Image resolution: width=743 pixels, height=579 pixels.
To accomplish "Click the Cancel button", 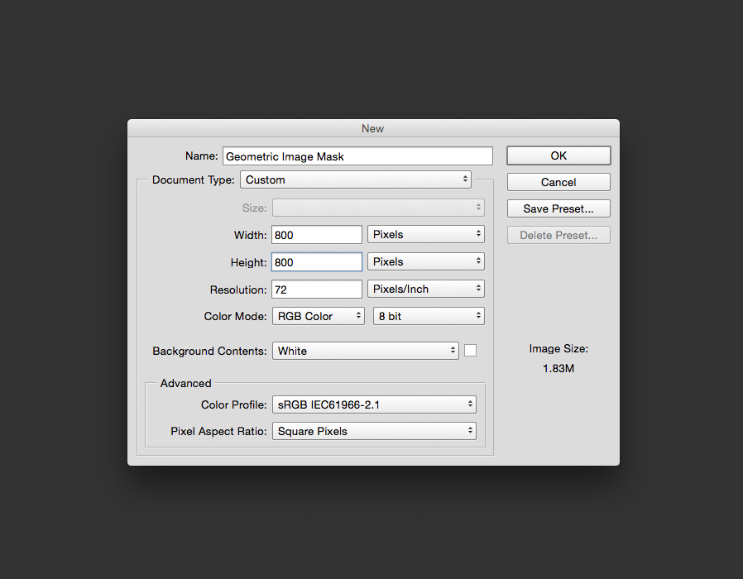I will (558, 183).
